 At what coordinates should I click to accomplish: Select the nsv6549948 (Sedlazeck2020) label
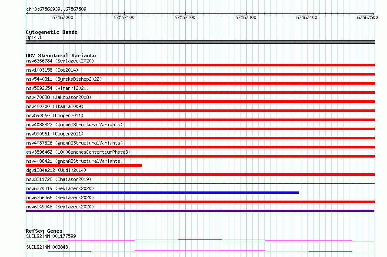click(60, 207)
